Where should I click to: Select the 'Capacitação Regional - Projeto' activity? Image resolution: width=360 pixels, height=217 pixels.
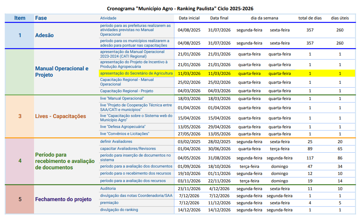(x=126, y=91)
